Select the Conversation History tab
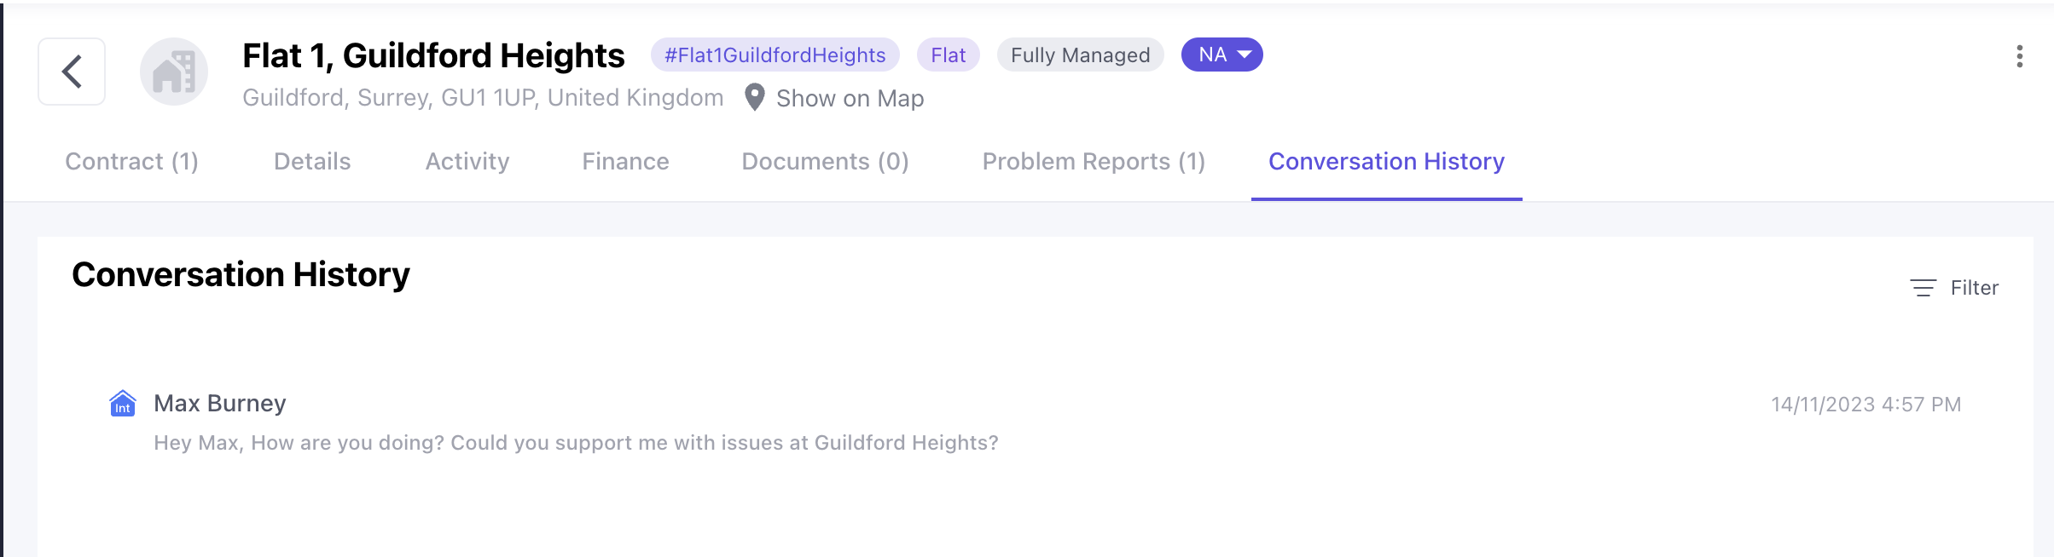The height and width of the screenshot is (557, 2054). (x=1387, y=161)
